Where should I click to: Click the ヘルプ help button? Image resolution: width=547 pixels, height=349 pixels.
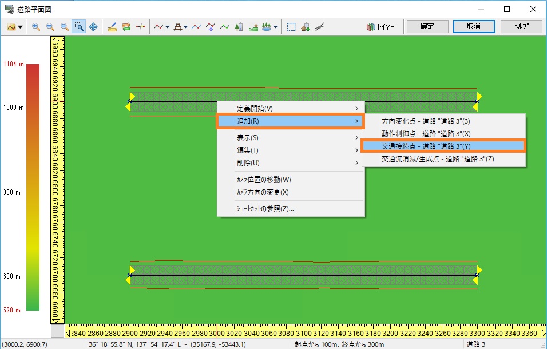521,26
